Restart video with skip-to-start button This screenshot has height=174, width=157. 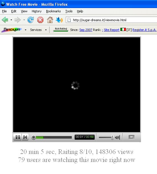pyautogui.click(x=25, y=137)
